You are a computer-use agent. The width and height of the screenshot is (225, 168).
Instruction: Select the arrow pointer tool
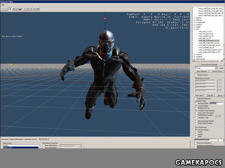(10, 9)
